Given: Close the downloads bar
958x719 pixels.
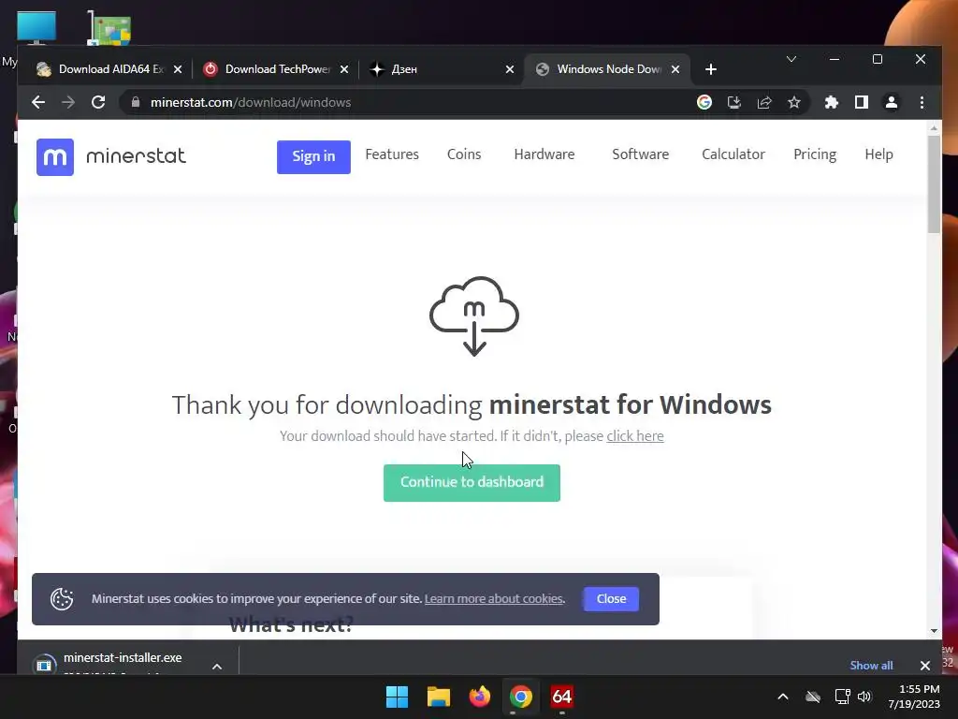Looking at the screenshot, I should pyautogui.click(x=925, y=666).
